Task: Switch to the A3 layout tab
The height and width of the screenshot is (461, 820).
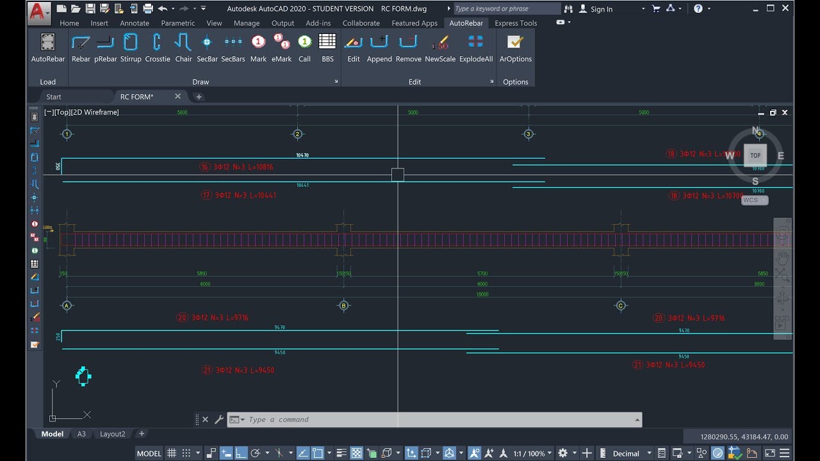Action: pyautogui.click(x=81, y=434)
